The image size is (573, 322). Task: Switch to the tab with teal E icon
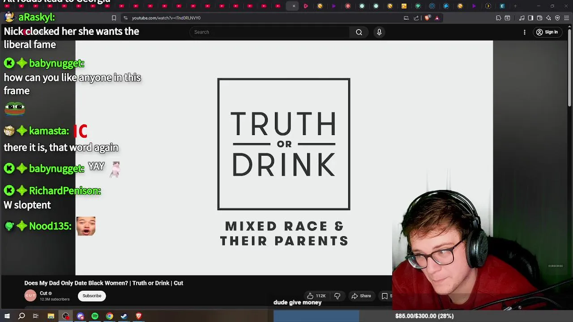click(x=502, y=6)
